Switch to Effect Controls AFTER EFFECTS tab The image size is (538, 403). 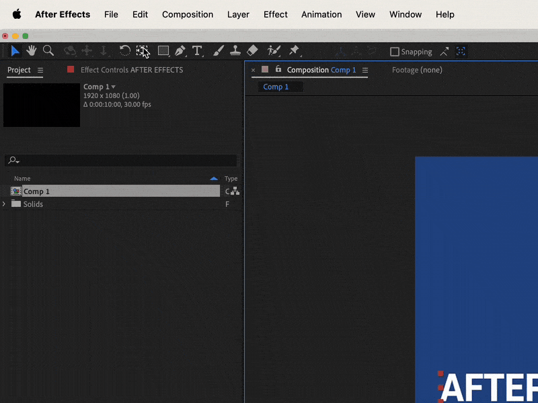[132, 70]
